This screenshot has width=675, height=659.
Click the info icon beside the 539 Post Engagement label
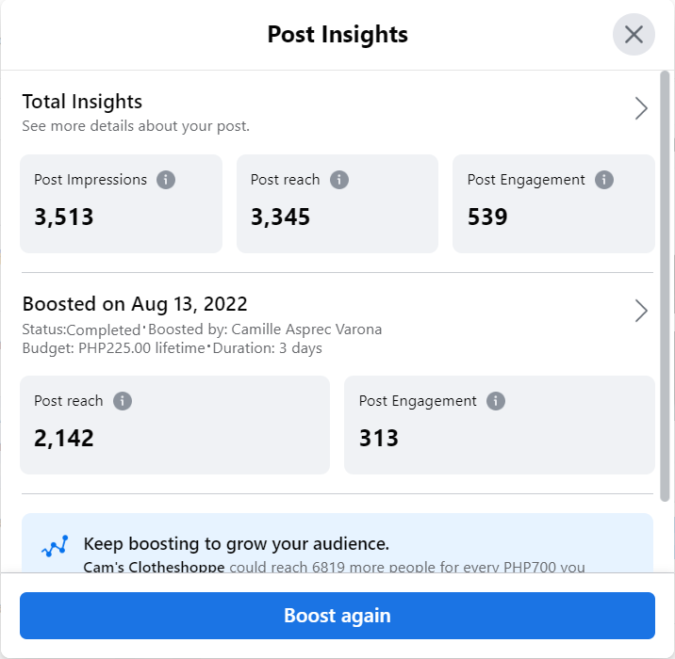coord(604,180)
